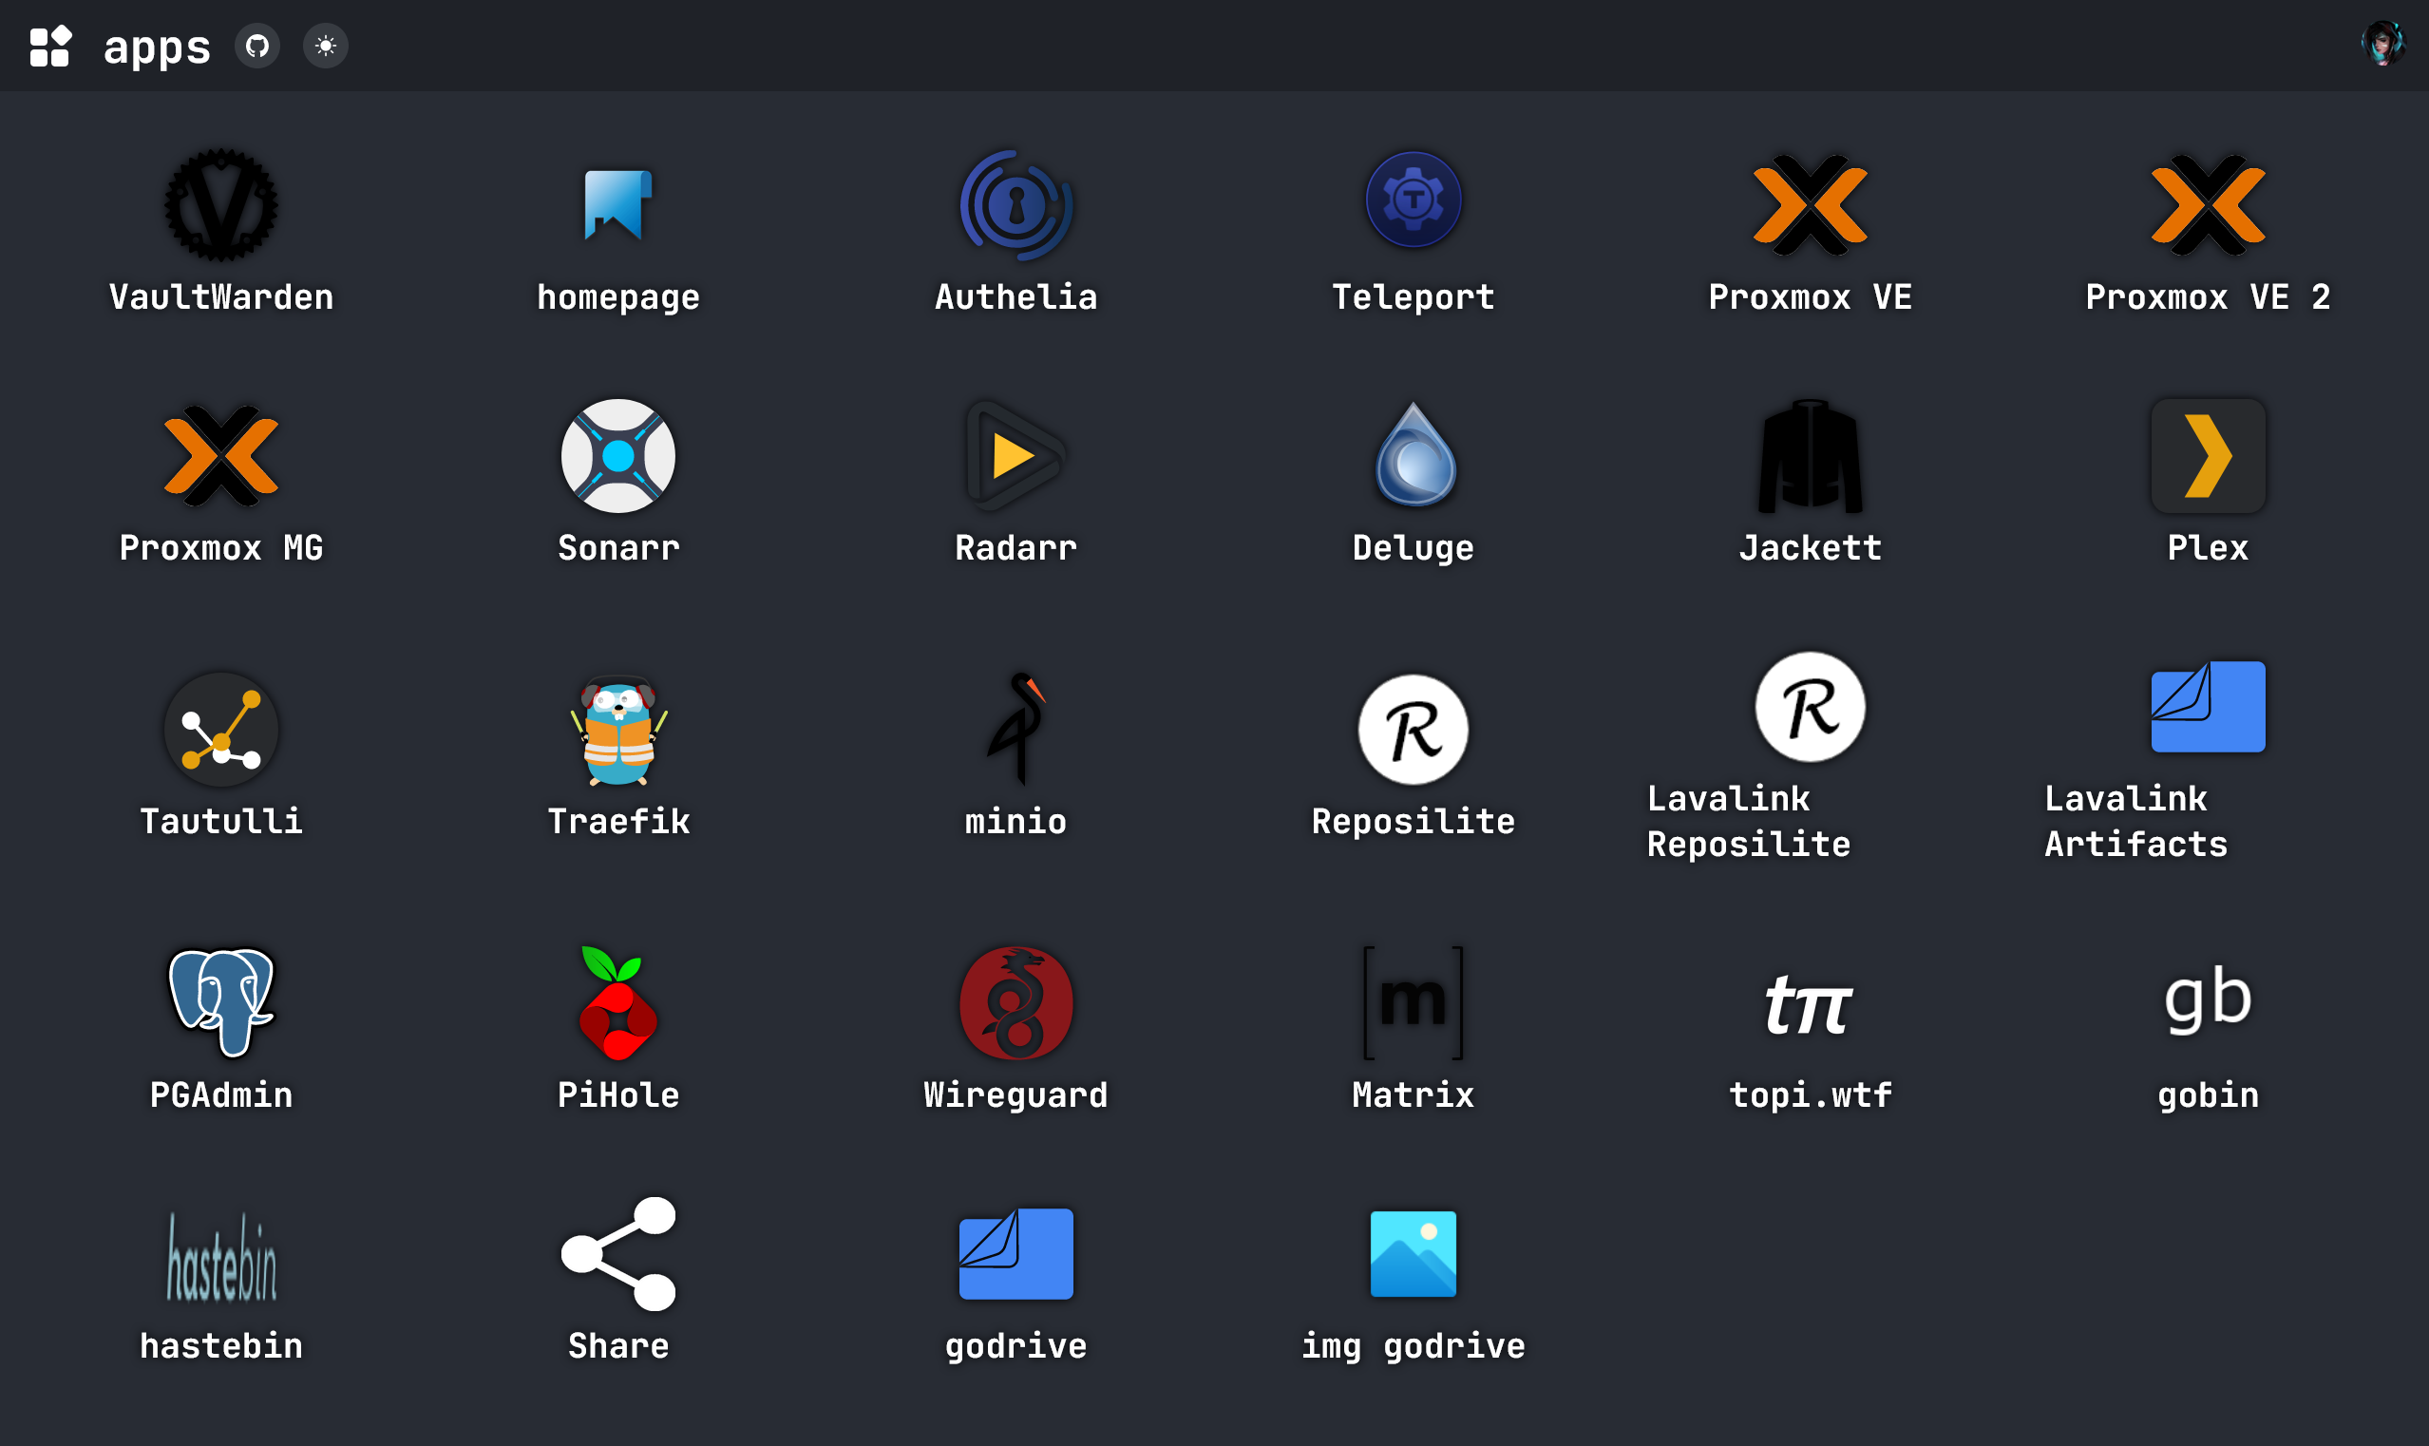2429x1446 pixels.
Task: Click the Traefik gopher icon
Action: [x=617, y=729]
